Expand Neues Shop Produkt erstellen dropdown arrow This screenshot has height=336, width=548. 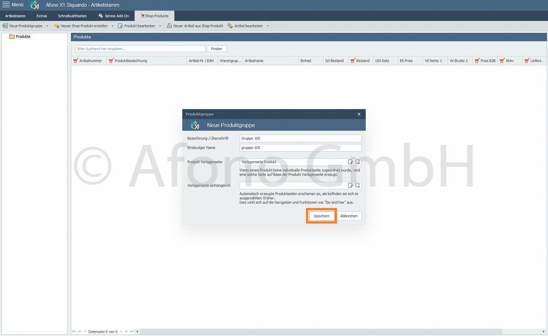pyautogui.click(x=112, y=26)
